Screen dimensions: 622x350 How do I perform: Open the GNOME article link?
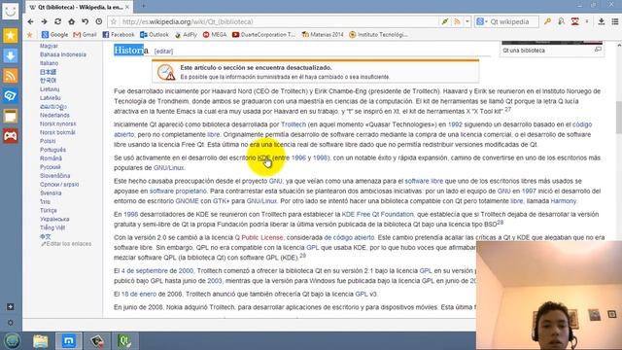(x=187, y=201)
